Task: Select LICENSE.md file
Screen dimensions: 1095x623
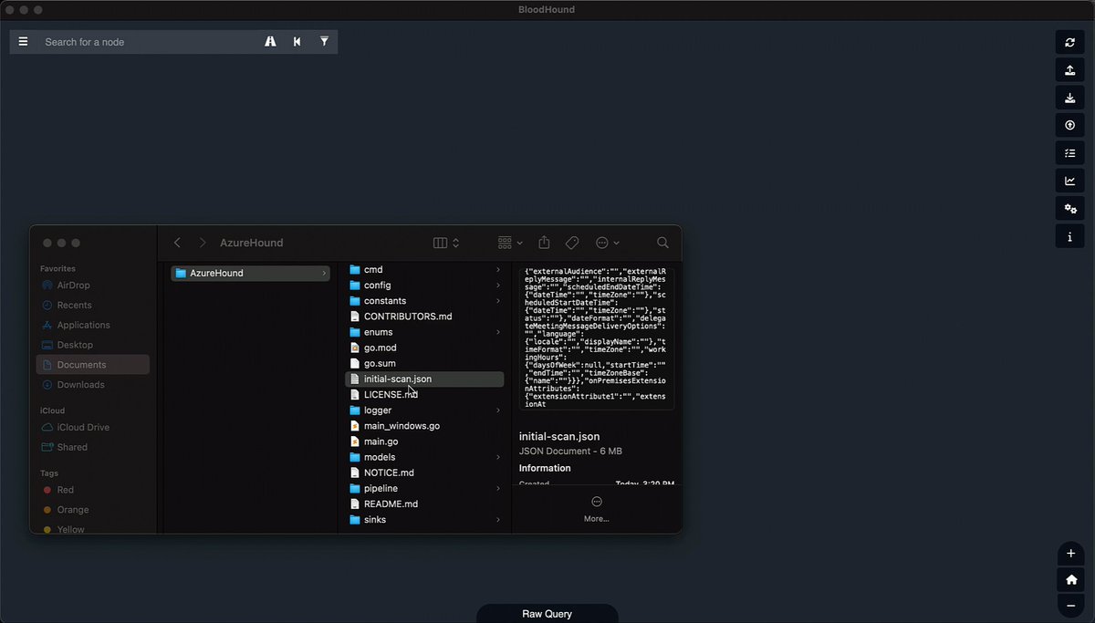Action: [424, 395]
